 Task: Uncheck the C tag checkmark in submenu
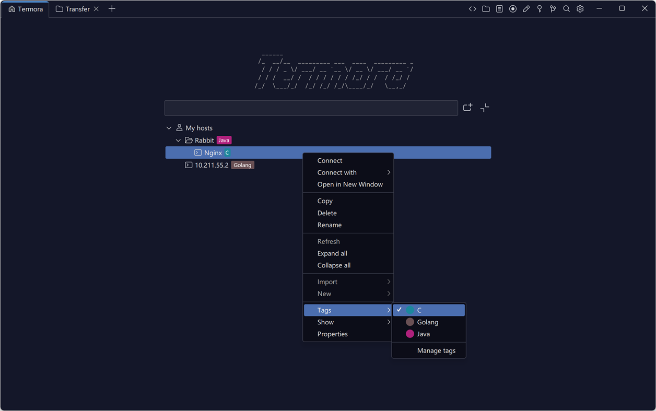[x=399, y=310]
